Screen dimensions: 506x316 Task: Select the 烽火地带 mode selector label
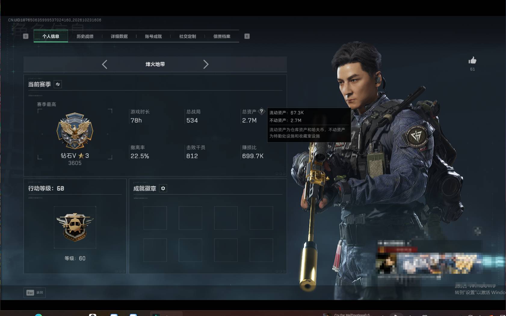[155, 64]
